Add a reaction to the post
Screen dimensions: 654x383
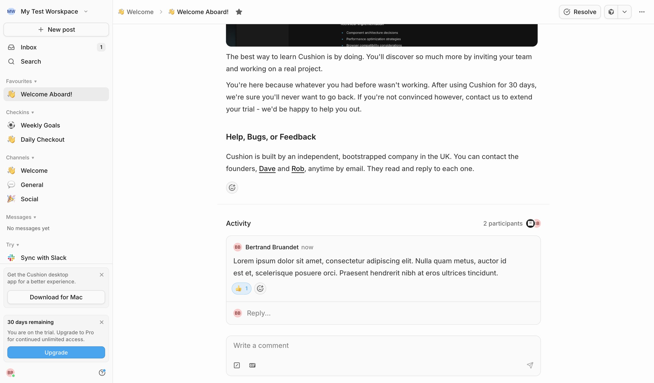click(232, 188)
